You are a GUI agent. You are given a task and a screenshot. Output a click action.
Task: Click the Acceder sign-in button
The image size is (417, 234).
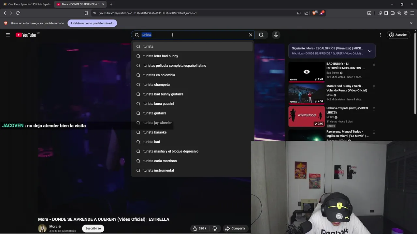point(398,35)
